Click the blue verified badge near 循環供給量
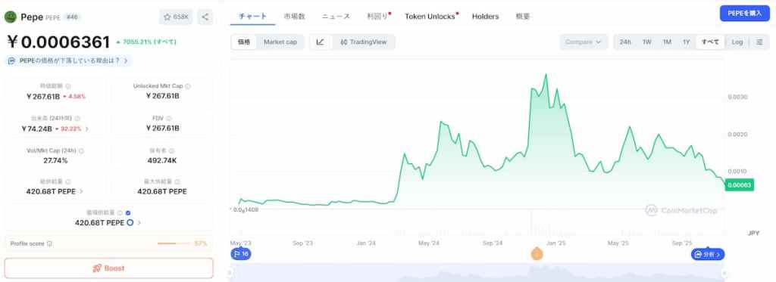The image size is (776, 282). 128,213
